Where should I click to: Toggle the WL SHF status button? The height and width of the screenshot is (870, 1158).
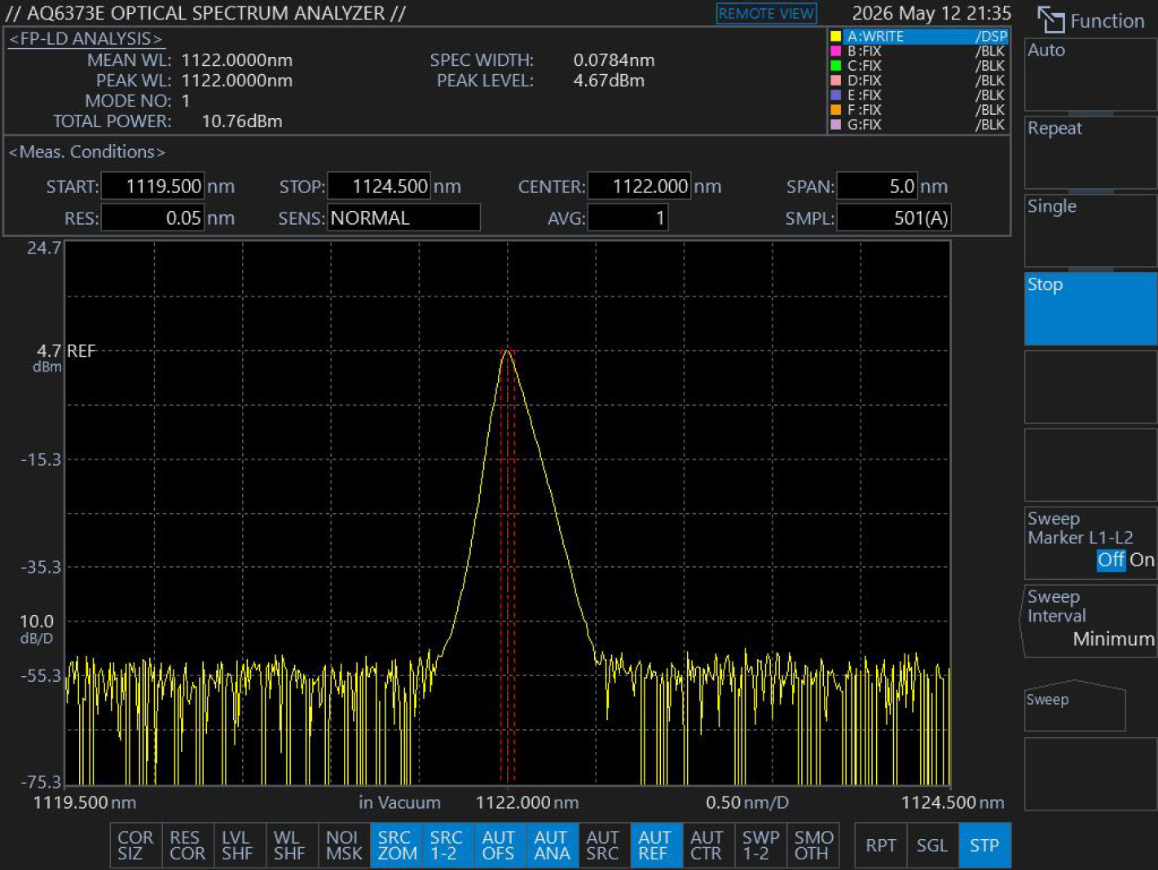pyautogui.click(x=292, y=846)
